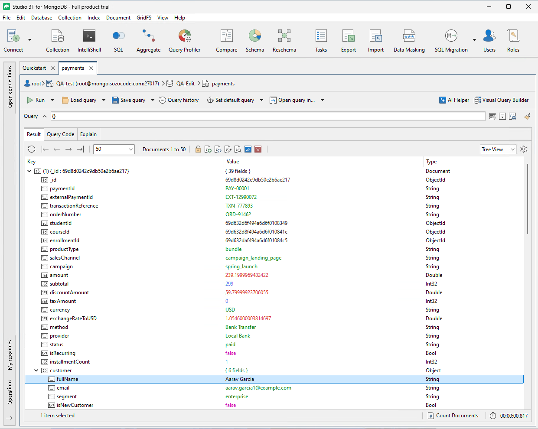This screenshot has width=538, height=429.
Task: Launch the Query Profiler
Action: 185,41
